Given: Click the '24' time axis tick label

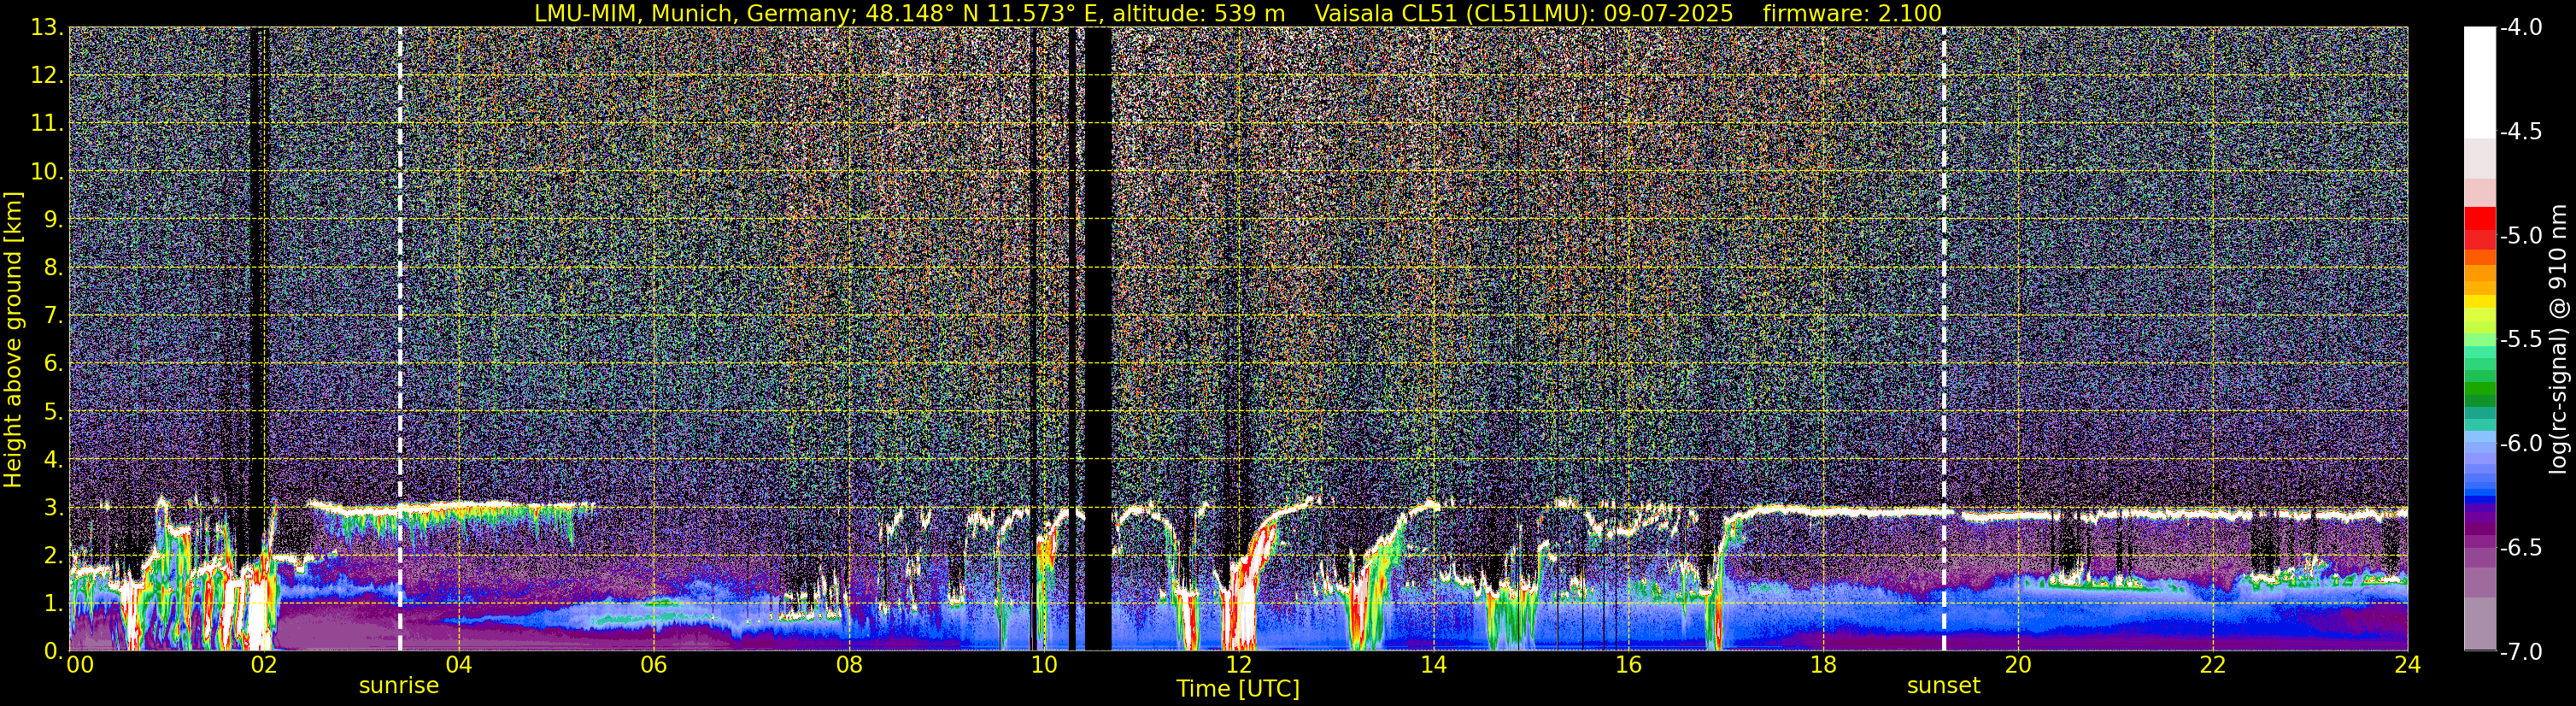Looking at the screenshot, I should [2408, 665].
